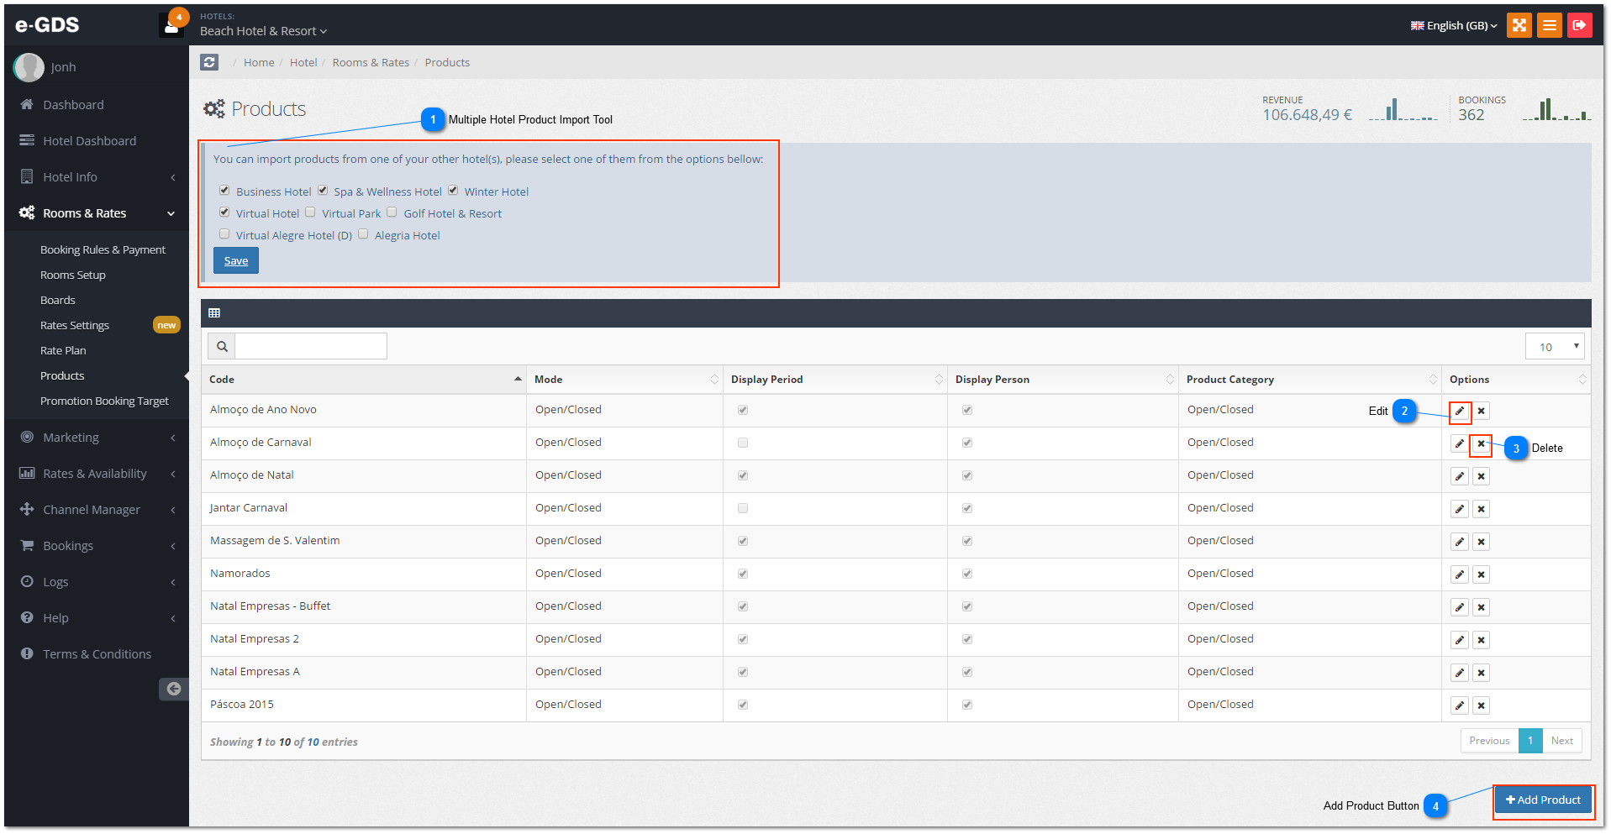Click the red logout icon
Image resolution: width=1611 pixels, height=834 pixels.
(x=1579, y=25)
